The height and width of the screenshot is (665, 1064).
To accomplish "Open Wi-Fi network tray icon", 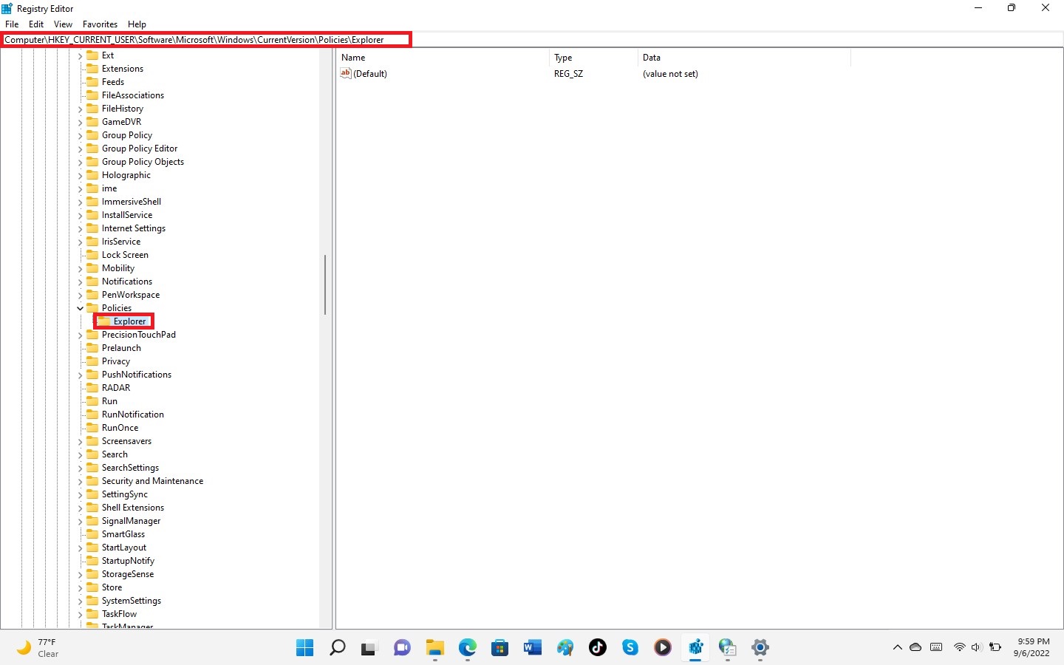I will tap(959, 647).
